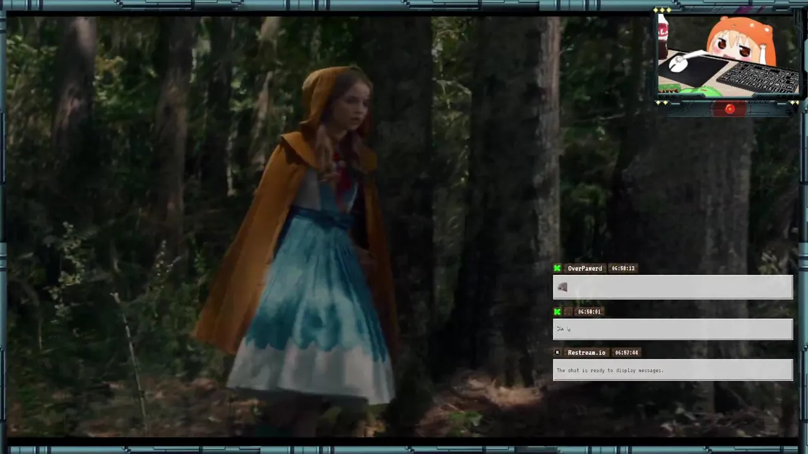
Task: Click the Arabic chat message bubble
Action: click(673, 329)
